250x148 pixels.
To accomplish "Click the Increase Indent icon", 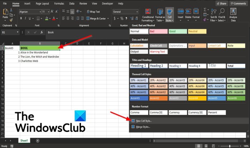I will (82, 19).
